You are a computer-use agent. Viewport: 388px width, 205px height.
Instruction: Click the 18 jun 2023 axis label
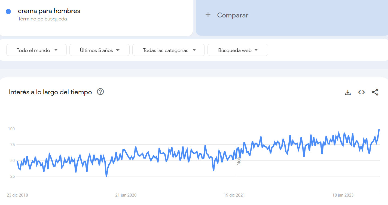point(343,195)
